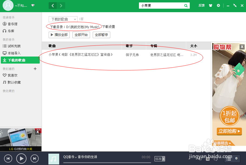The width and height of the screenshot is (246, 165).
Task: Add a new playlist with plus icon
Action: click(x=35, y=69)
